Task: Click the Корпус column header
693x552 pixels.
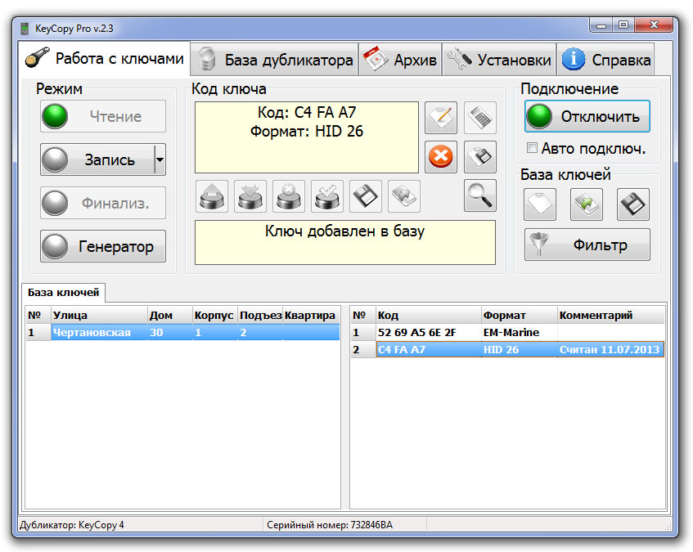Action: (x=215, y=316)
